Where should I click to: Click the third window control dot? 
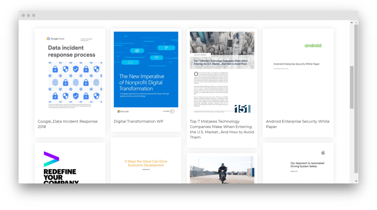34,15
